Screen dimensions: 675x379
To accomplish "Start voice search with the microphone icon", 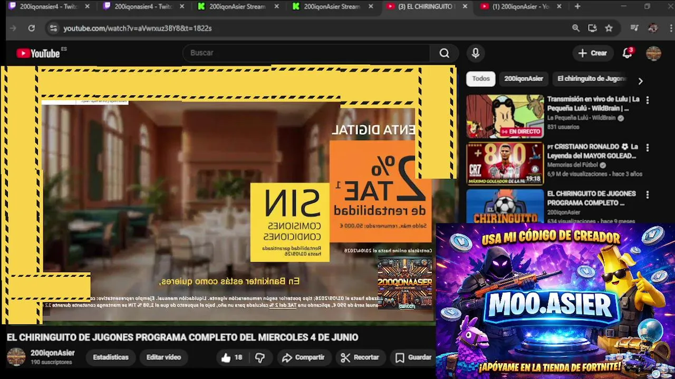I will tap(475, 53).
